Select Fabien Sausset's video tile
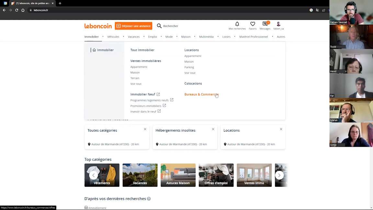The image size is (373, 210). point(351,12)
